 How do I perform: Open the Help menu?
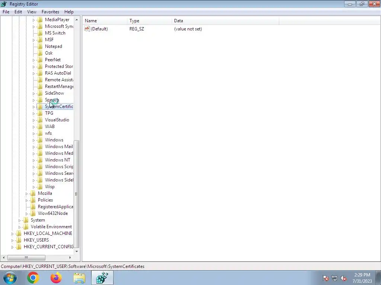[69, 12]
